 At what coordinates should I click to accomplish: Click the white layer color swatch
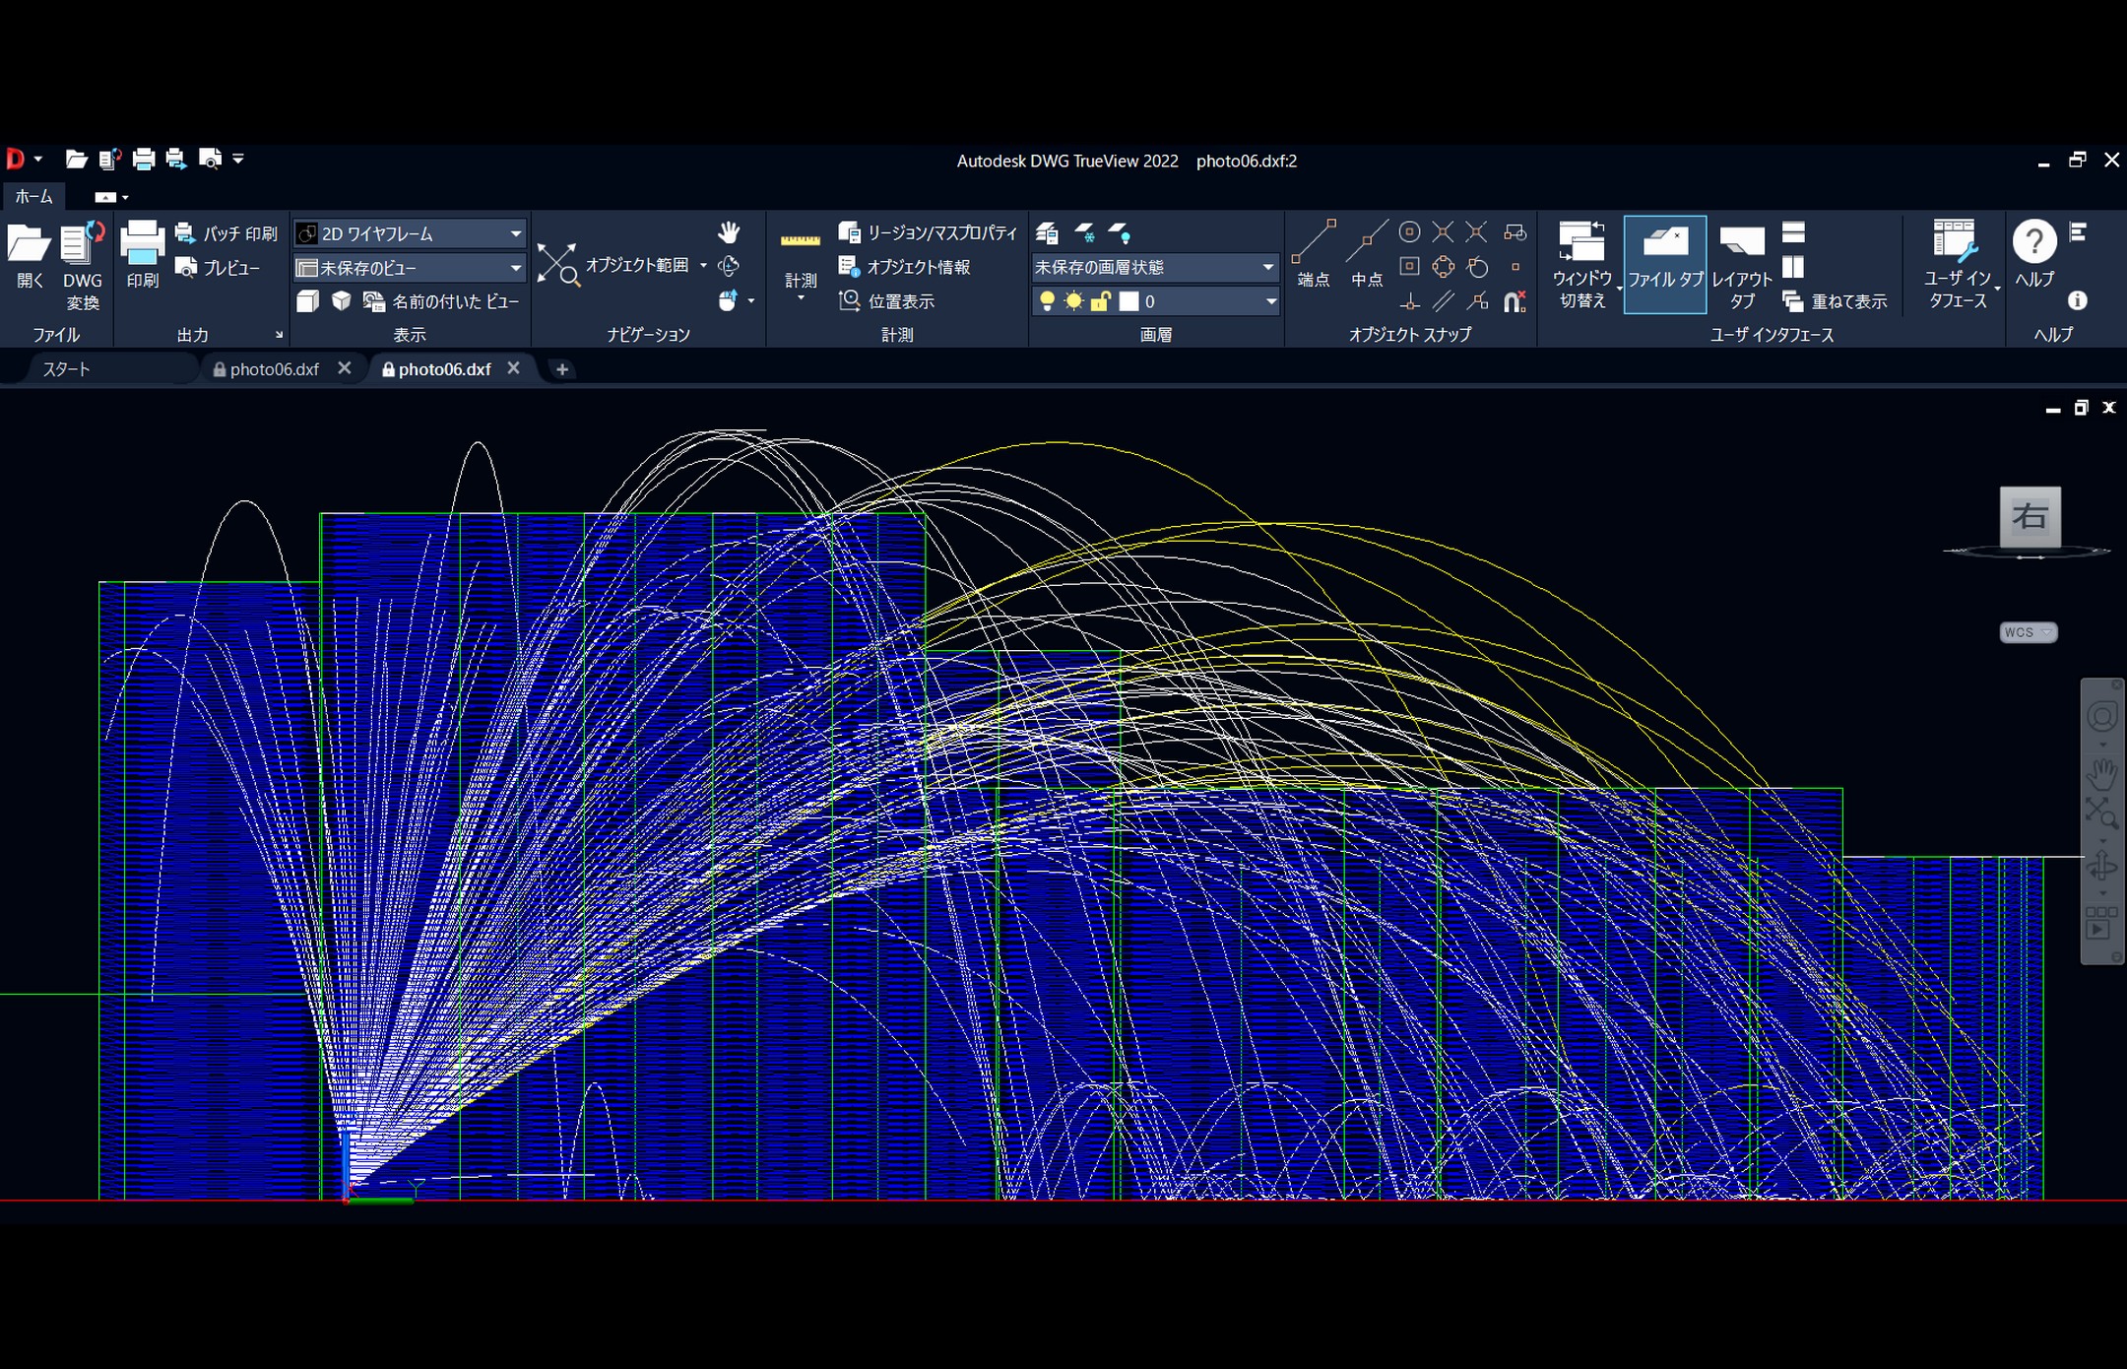tap(1128, 301)
